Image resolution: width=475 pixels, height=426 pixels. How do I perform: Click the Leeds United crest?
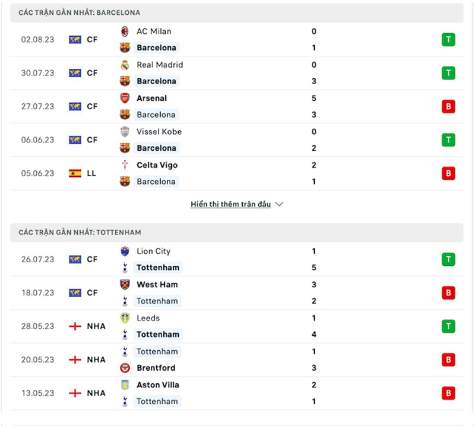pos(125,318)
